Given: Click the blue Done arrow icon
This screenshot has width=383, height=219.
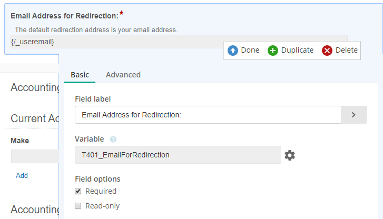Looking at the screenshot, I should click(233, 51).
